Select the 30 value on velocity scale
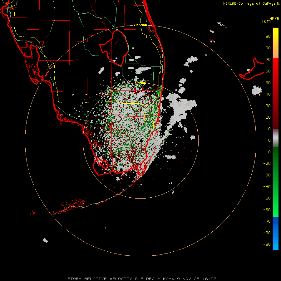The image size is (281, 281). [268, 106]
